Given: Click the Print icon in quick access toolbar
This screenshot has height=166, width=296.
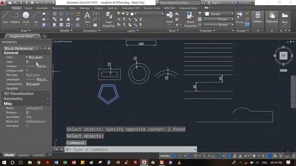Looking at the screenshot, I should click(32, 3).
